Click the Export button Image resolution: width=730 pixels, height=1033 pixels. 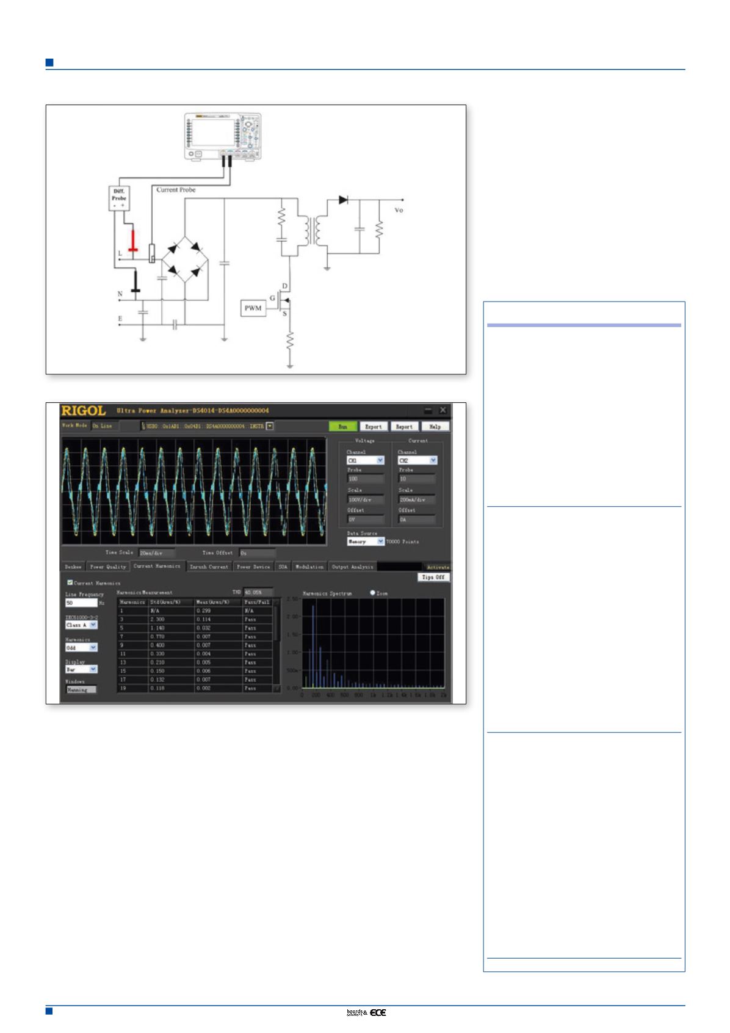pyautogui.click(x=374, y=427)
